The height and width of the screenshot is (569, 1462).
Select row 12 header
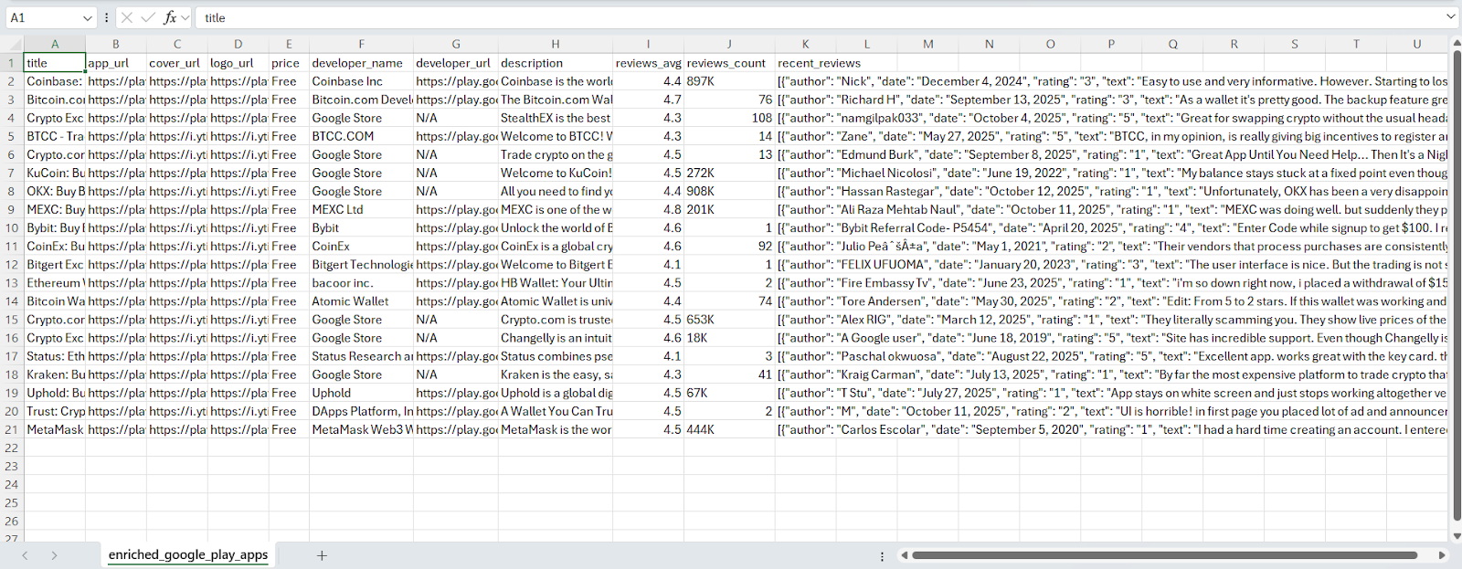pyautogui.click(x=12, y=265)
